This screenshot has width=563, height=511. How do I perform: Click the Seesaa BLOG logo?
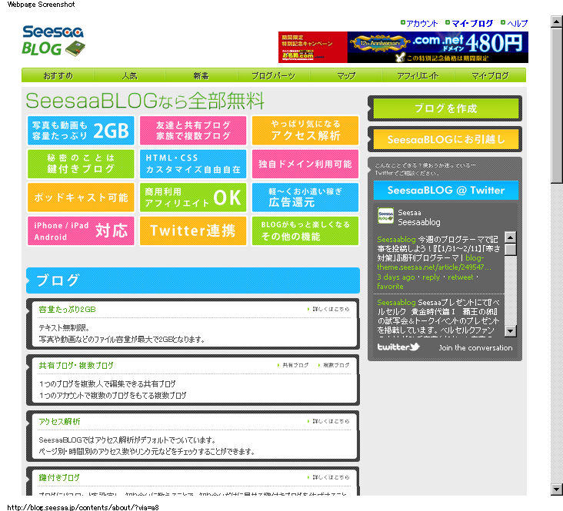pos(54,41)
